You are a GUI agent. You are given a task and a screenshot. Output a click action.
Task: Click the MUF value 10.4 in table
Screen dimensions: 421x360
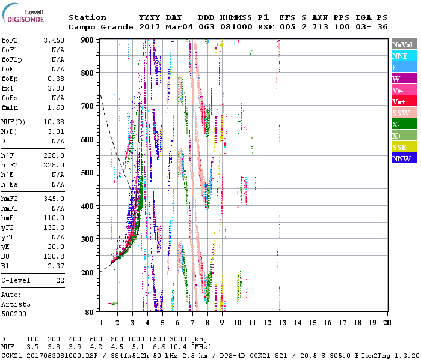tap(178, 347)
